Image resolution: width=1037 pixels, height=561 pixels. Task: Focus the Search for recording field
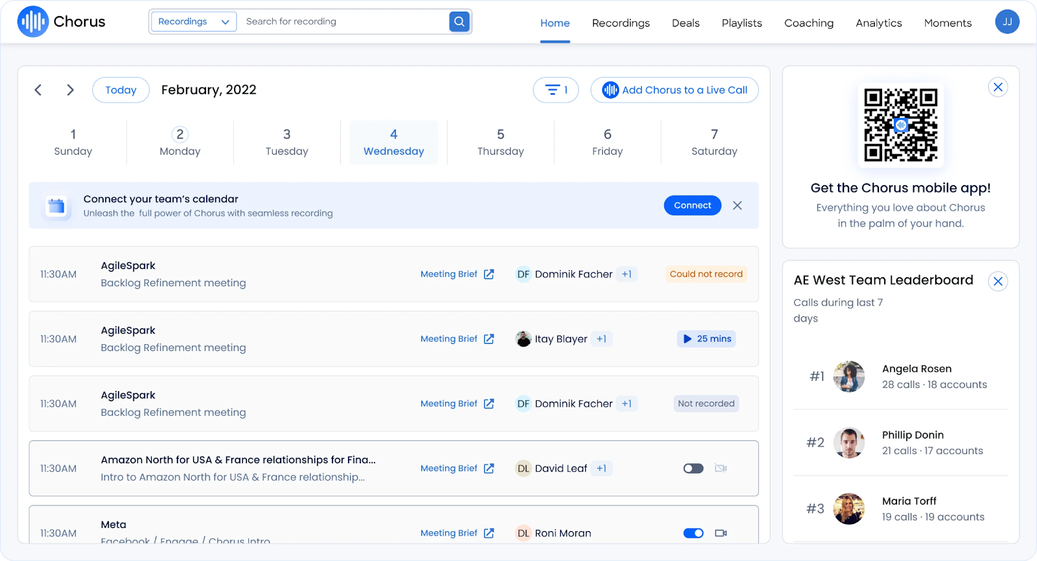click(x=344, y=21)
